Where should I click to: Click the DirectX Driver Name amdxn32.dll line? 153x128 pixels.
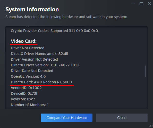(x=39, y=54)
